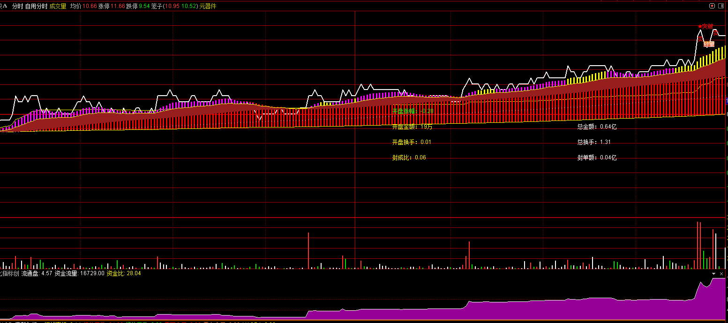The width and height of the screenshot is (728, 323).
Task: Click the orange 放量 volume label
Action: coord(709,44)
